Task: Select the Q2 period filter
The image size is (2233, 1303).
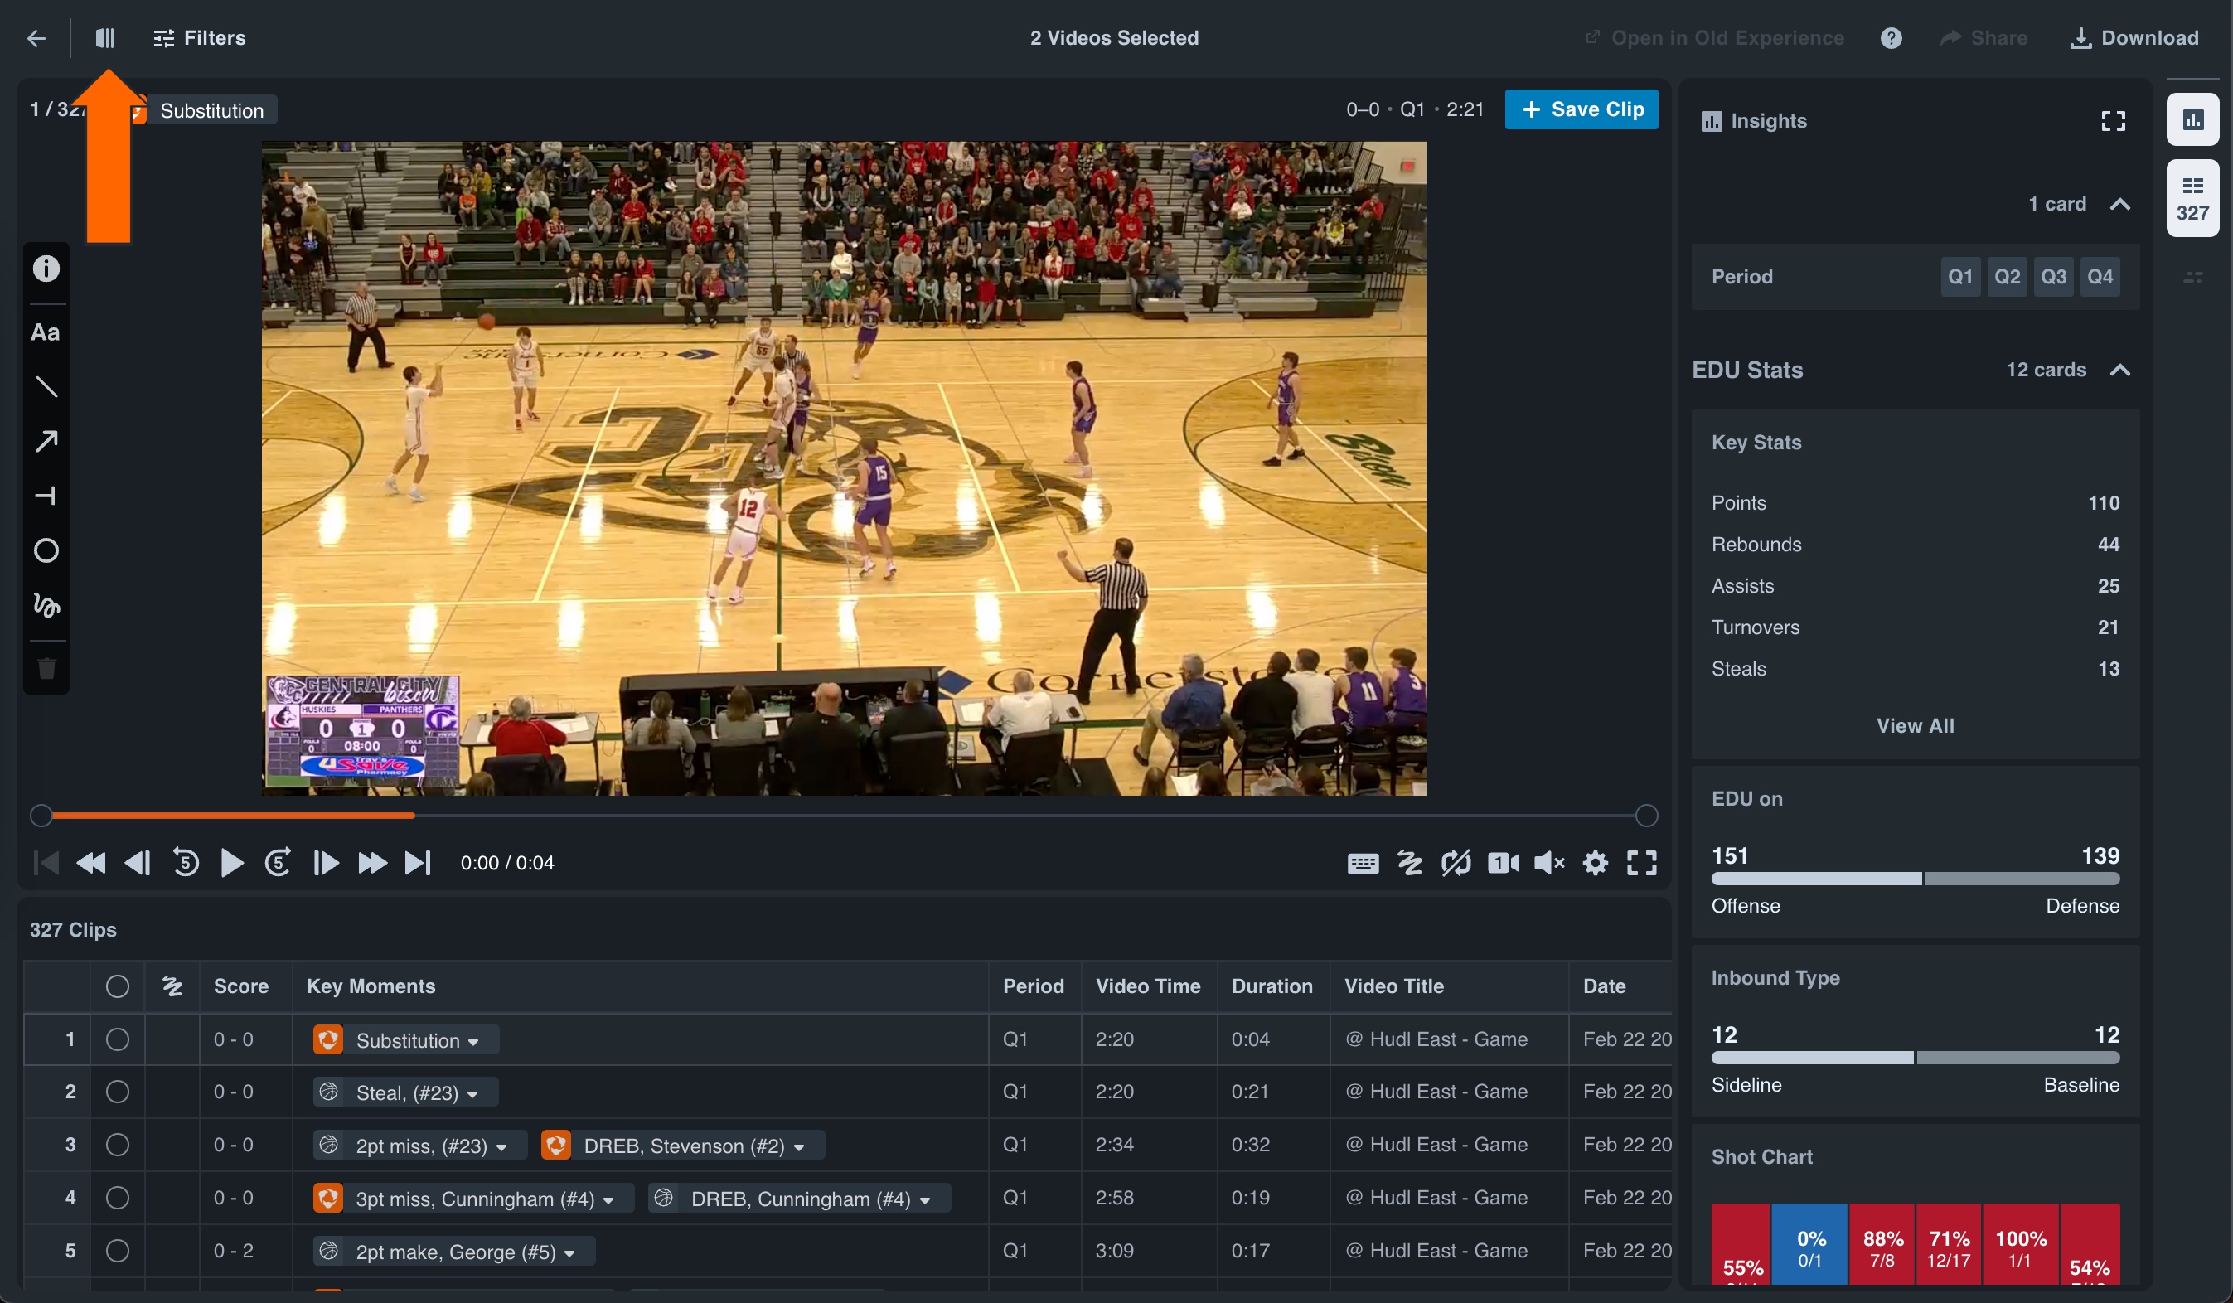Action: tap(2007, 276)
